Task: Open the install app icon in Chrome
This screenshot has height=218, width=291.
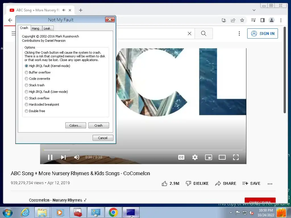Action: 224,20
